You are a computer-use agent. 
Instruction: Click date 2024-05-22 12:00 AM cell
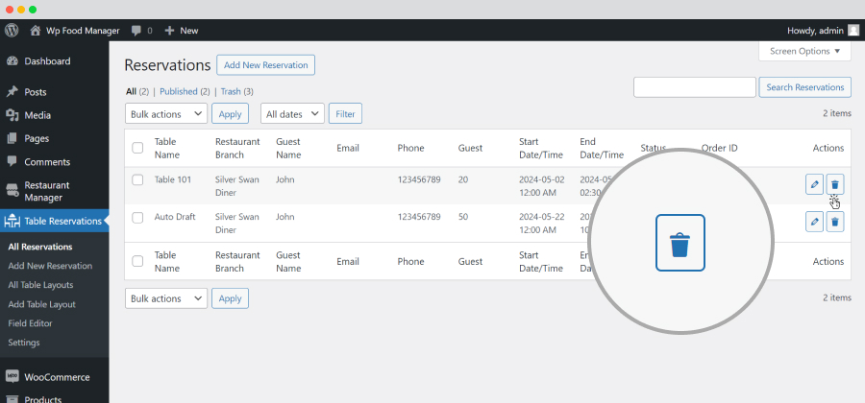tap(542, 224)
